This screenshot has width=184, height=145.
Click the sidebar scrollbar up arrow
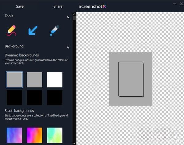[74, 14]
